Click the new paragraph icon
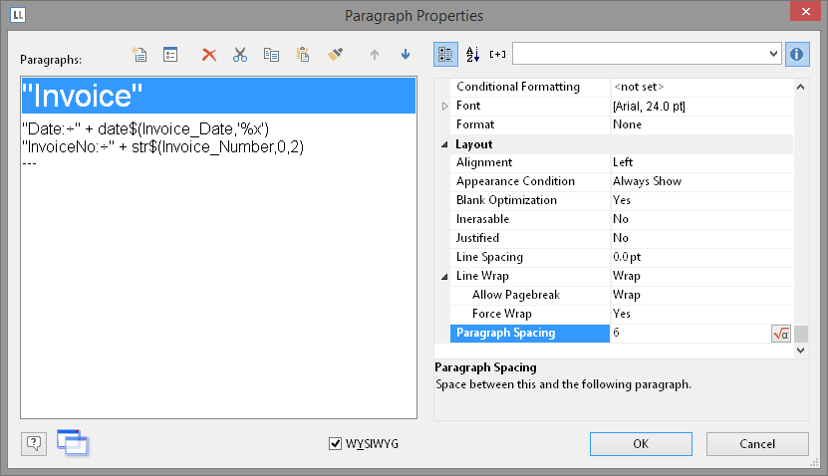 click(x=138, y=55)
